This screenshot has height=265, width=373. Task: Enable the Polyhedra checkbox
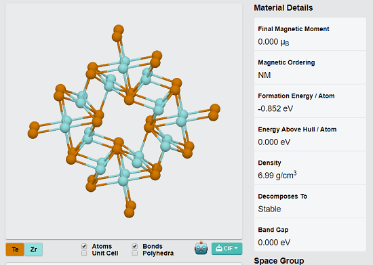click(135, 253)
